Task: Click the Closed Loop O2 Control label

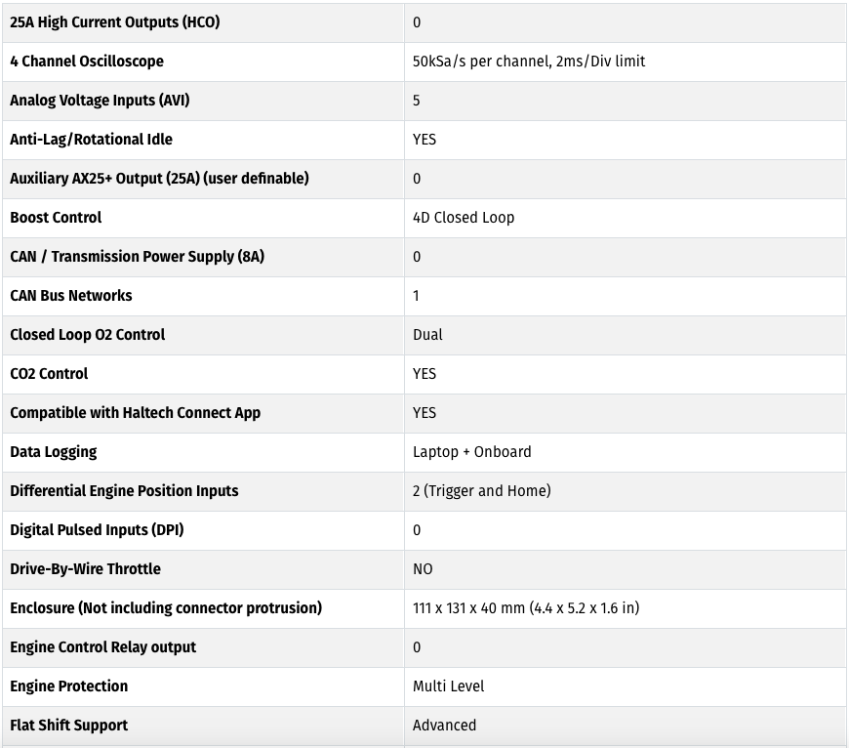Action: (x=87, y=334)
